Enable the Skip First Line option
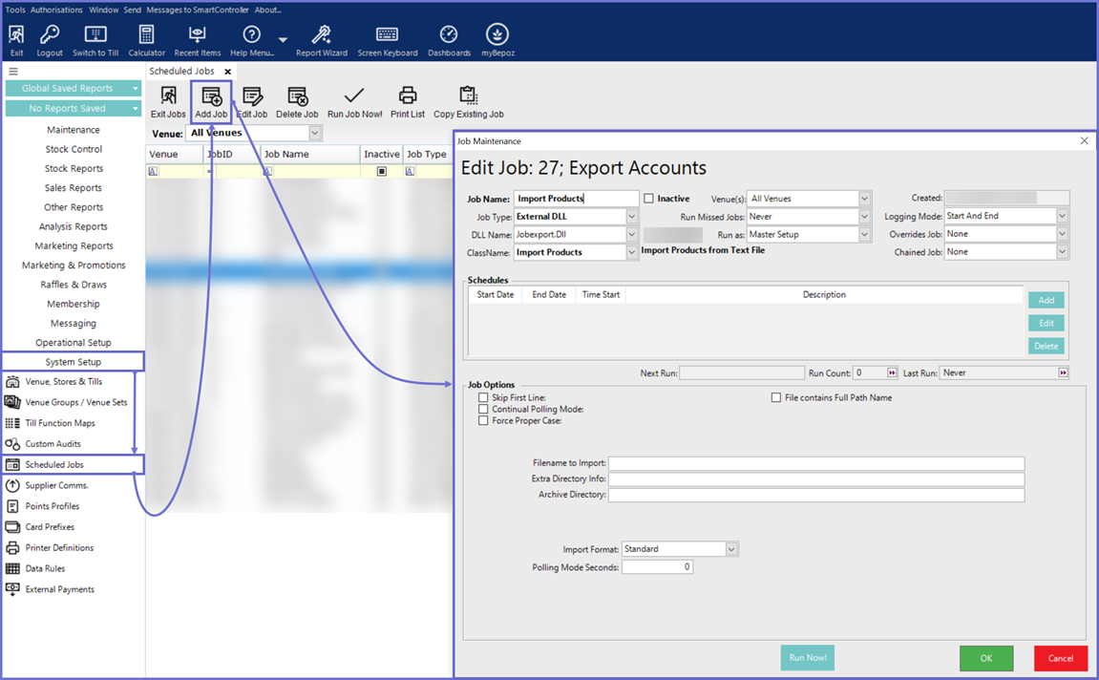Image resolution: width=1099 pixels, height=680 pixels. pos(484,397)
